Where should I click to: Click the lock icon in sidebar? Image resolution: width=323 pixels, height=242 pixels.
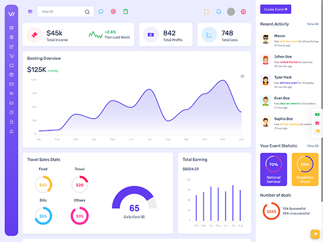(11, 122)
